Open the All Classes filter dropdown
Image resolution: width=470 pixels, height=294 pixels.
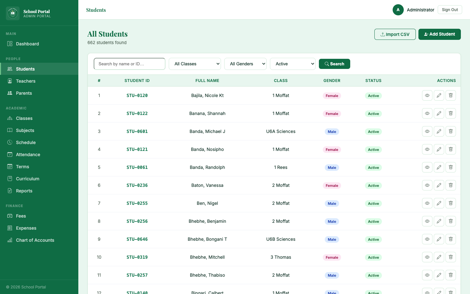coord(195,64)
